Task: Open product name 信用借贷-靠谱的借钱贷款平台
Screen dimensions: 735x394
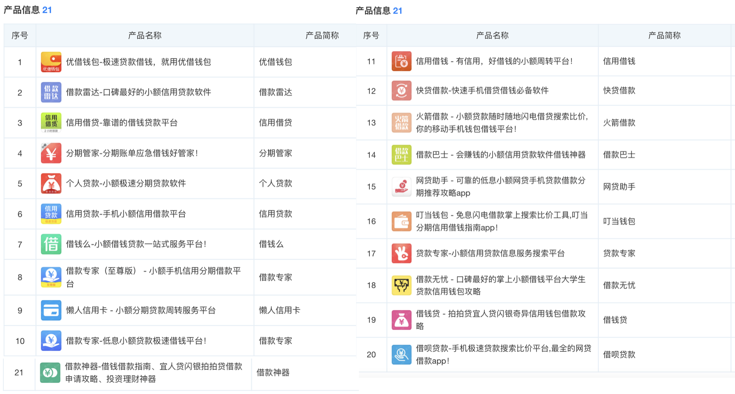Action: pyautogui.click(x=122, y=123)
